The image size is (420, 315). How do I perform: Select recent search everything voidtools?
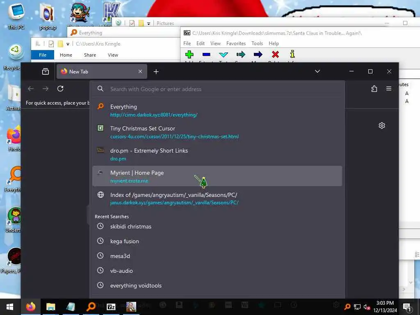point(217,285)
